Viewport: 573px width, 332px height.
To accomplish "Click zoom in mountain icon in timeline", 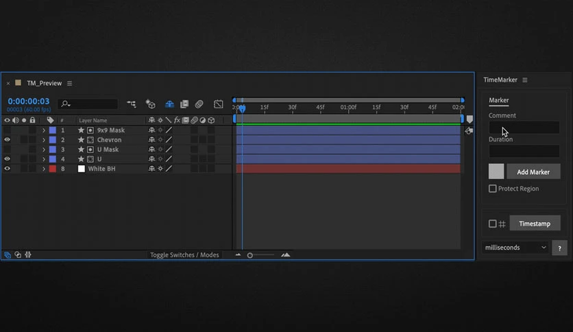I will pyautogui.click(x=286, y=255).
